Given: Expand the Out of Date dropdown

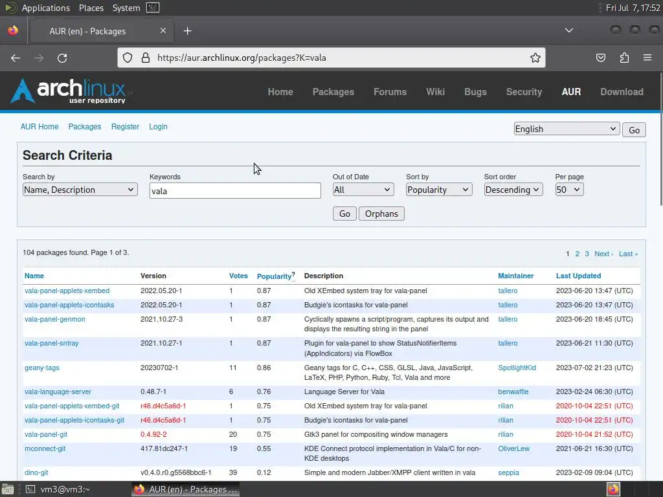Looking at the screenshot, I should tap(363, 190).
